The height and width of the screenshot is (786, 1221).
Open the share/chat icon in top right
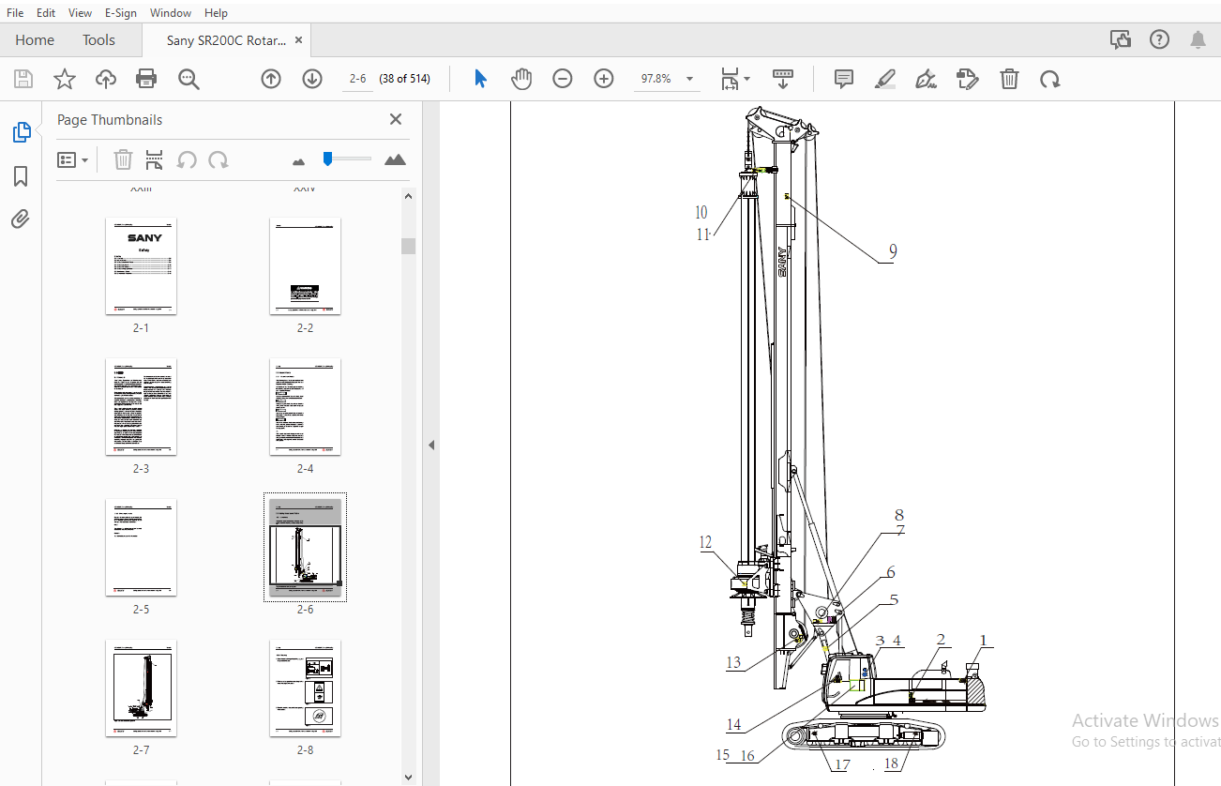tap(1120, 39)
